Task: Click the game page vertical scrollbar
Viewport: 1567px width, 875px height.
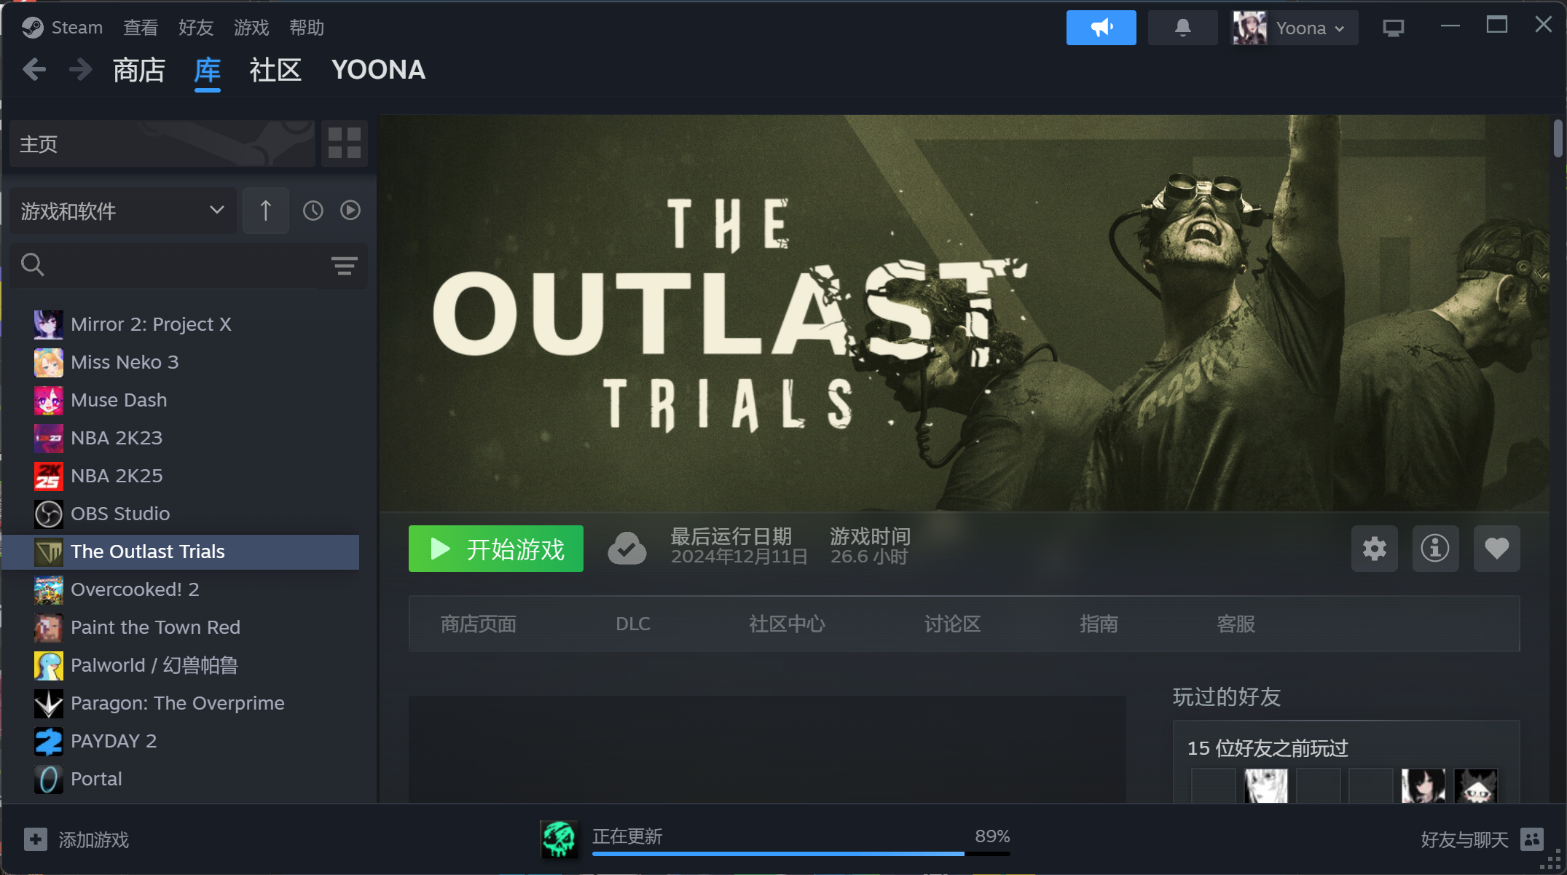Action: pyautogui.click(x=1558, y=138)
